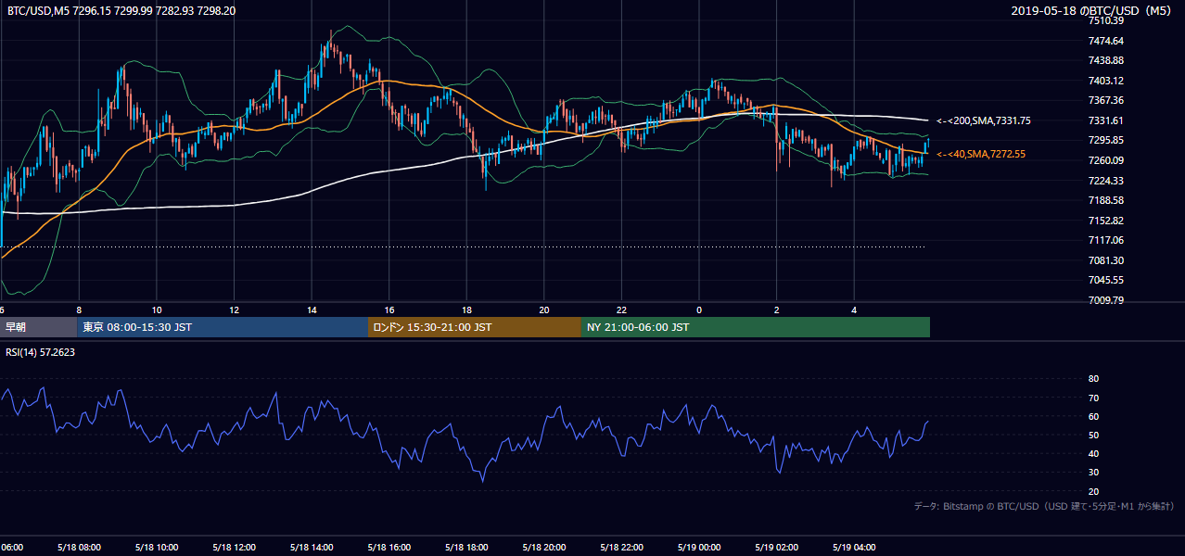Click the 5/18 22:00 time label
The image size is (1185, 556).
[x=621, y=548]
